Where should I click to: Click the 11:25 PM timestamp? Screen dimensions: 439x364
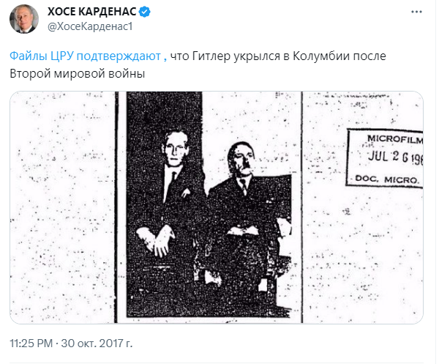31,343
